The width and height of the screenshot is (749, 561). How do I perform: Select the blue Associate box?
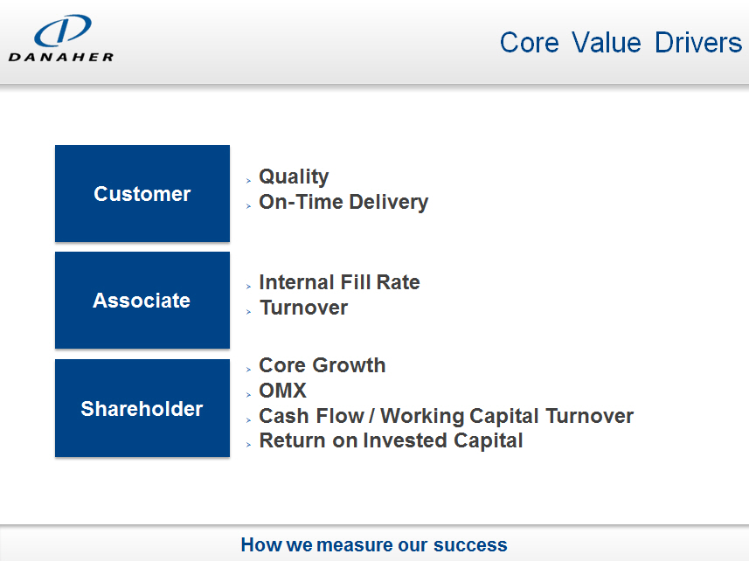pyautogui.click(x=142, y=301)
